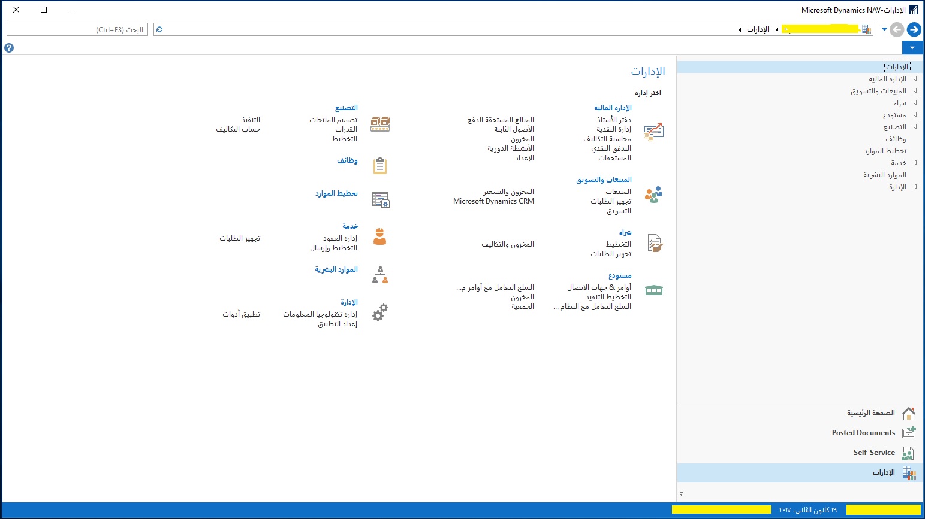The image size is (925, 519).
Task: Open the Microsoft Dynamics CRM link
Action: pos(493,201)
